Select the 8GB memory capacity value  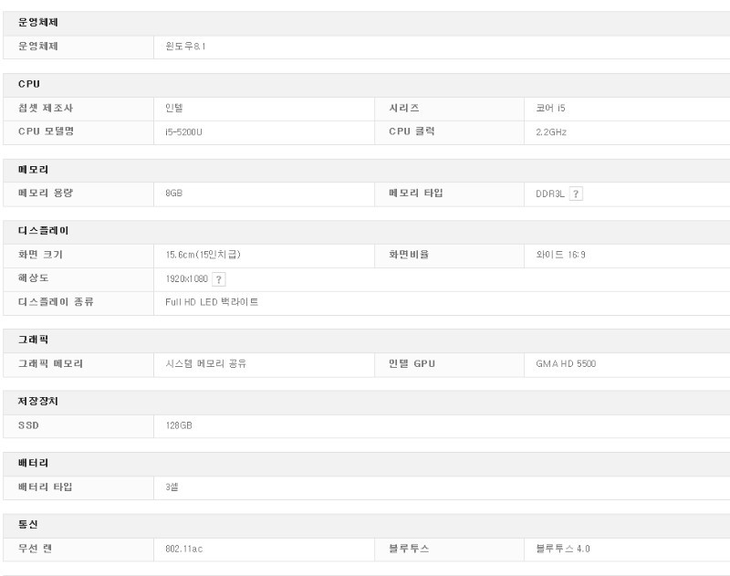point(173,194)
